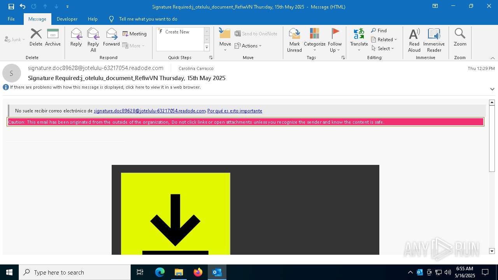Viewport: 498px width, 280px height.
Task: Open the More respond options dropdown
Action: click(133, 45)
